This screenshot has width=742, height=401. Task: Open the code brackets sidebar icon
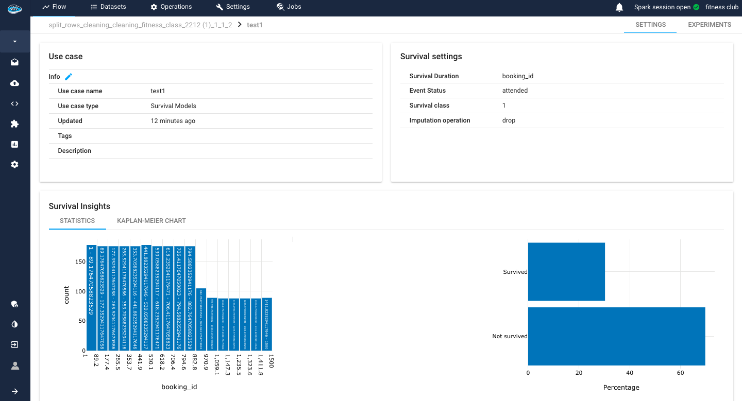pos(15,103)
